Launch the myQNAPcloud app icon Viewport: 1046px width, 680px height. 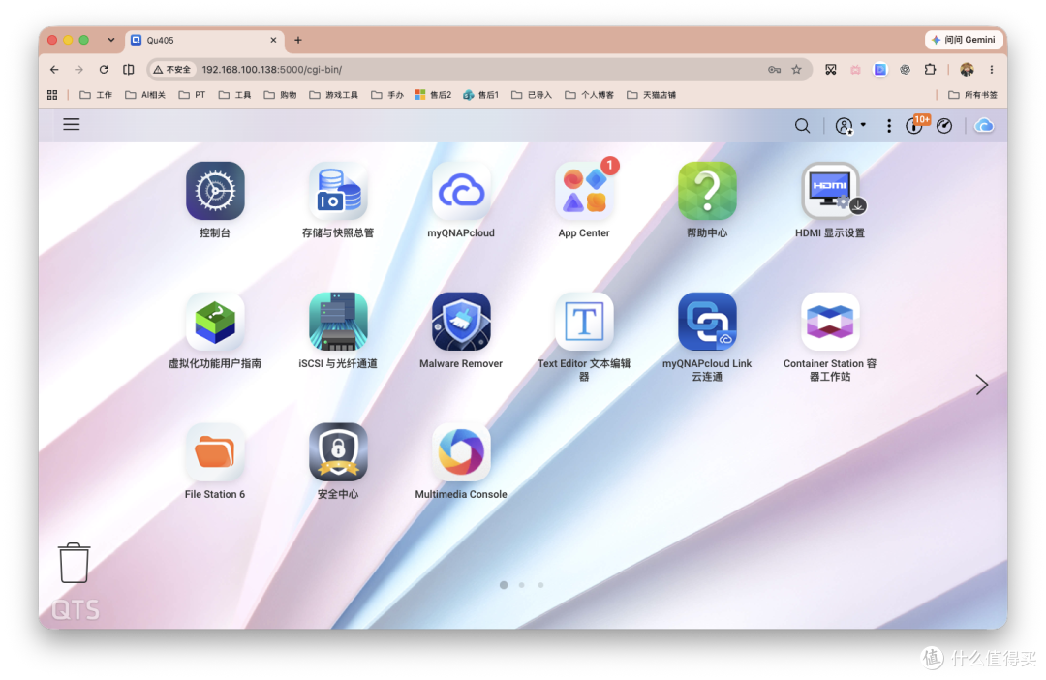point(461,191)
